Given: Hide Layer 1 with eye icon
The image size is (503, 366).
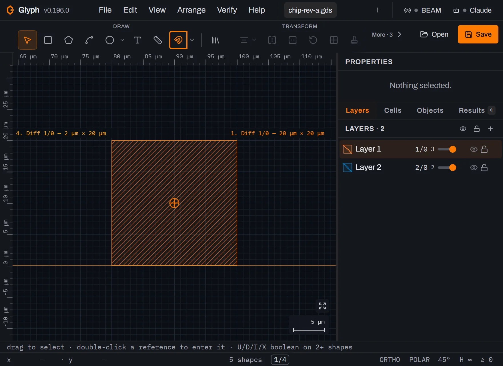Looking at the screenshot, I should (x=474, y=149).
